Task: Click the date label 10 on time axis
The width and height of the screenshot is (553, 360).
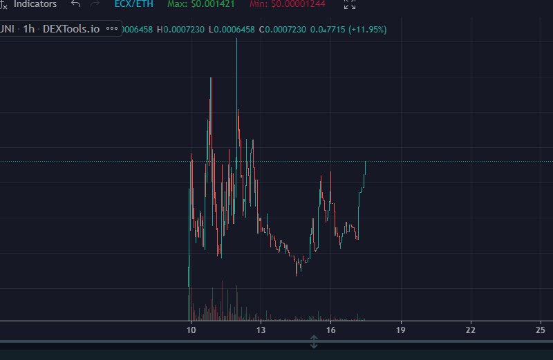Action: click(191, 330)
